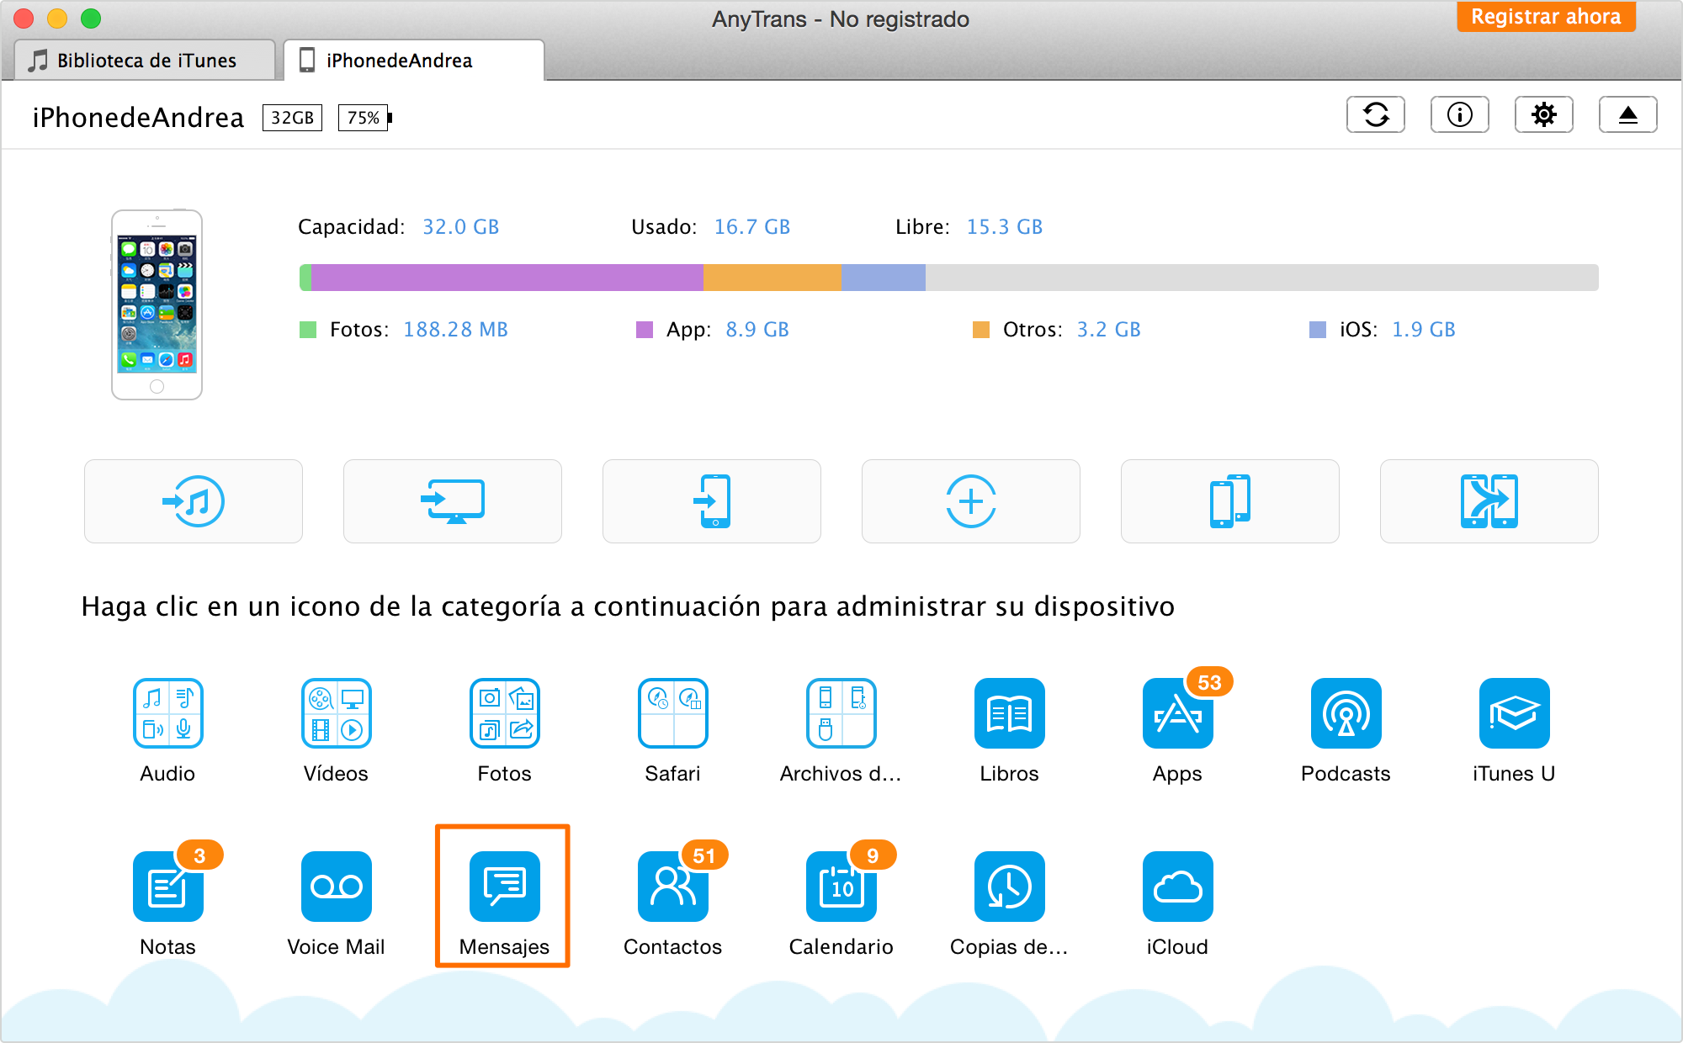Click the iPhonedeAndrea device name heading
The image size is (1683, 1043).
(x=139, y=118)
